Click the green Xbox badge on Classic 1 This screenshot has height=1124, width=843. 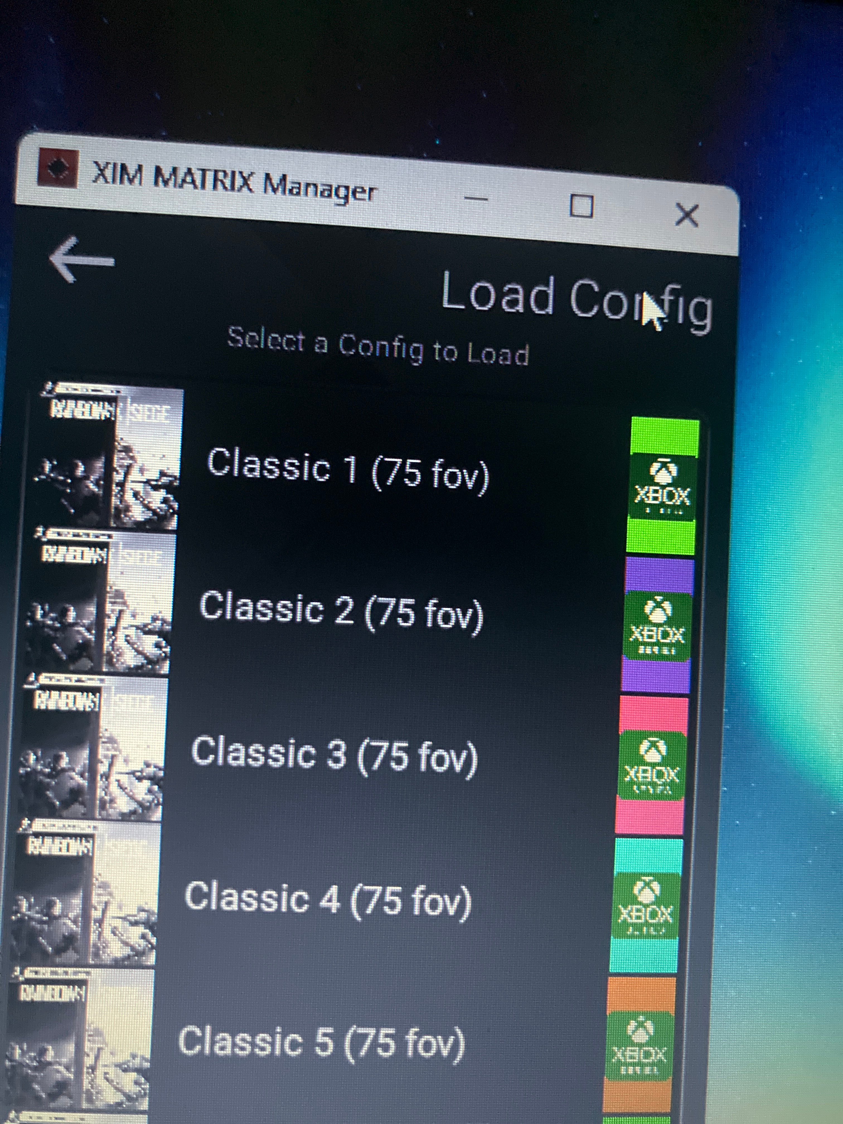pyautogui.click(x=663, y=486)
